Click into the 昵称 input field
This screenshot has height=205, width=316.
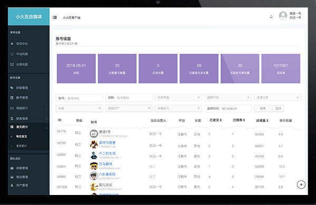[x=129, y=97]
